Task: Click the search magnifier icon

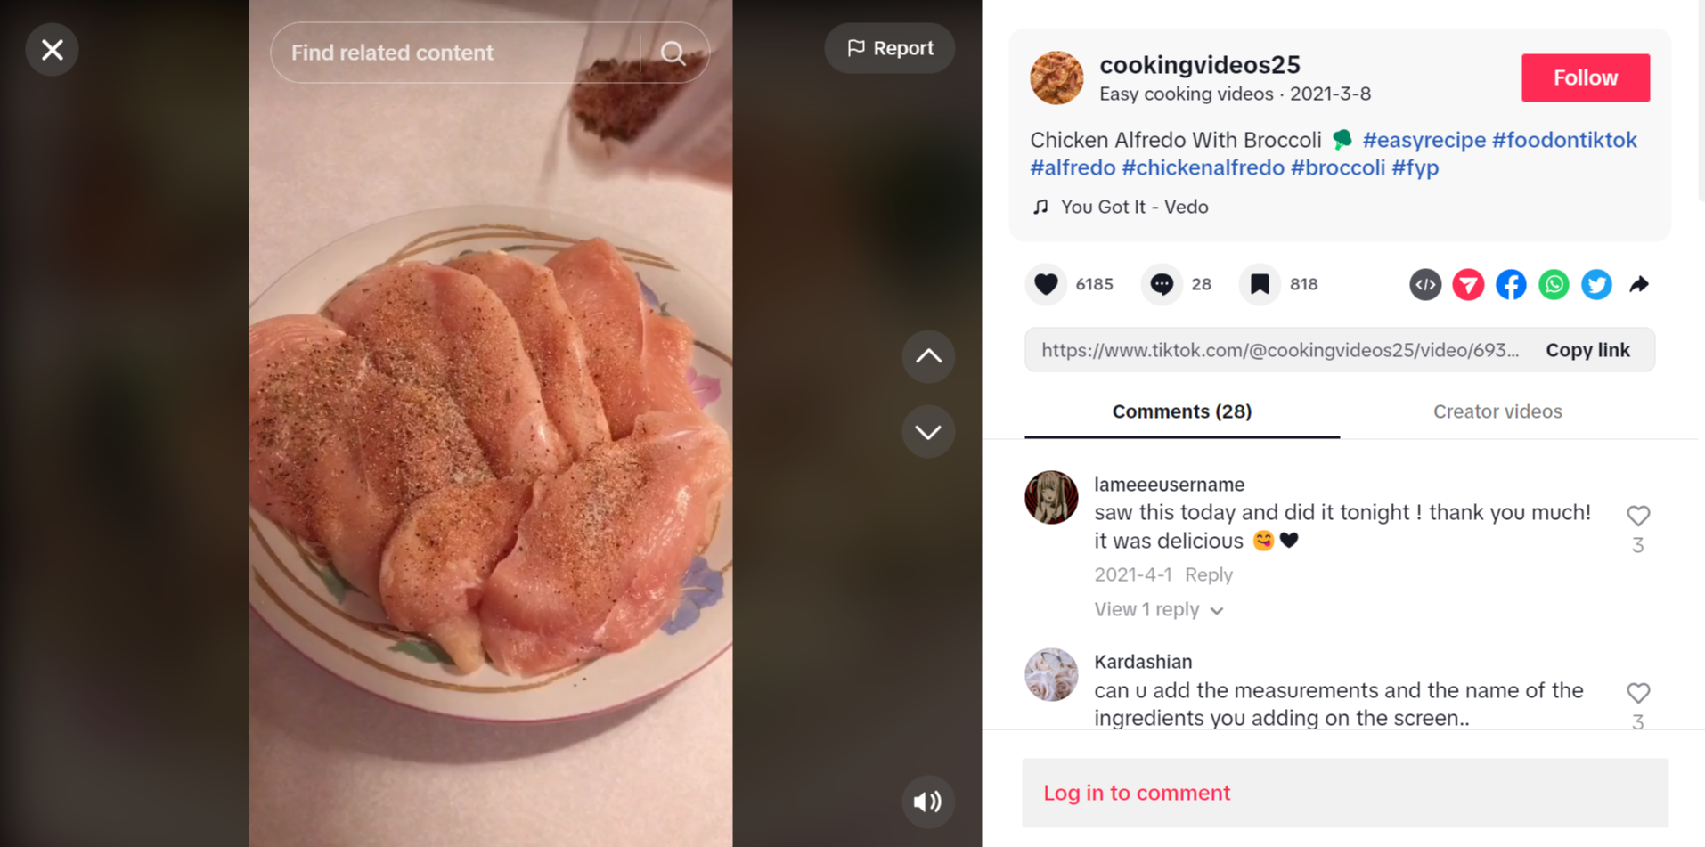Action: [673, 53]
